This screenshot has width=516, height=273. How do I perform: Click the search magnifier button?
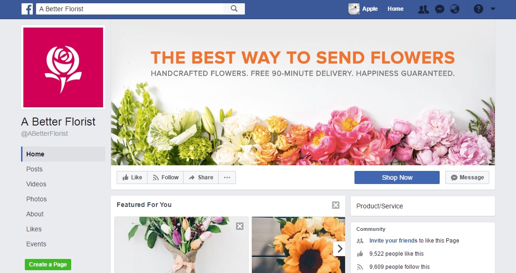pyautogui.click(x=234, y=9)
